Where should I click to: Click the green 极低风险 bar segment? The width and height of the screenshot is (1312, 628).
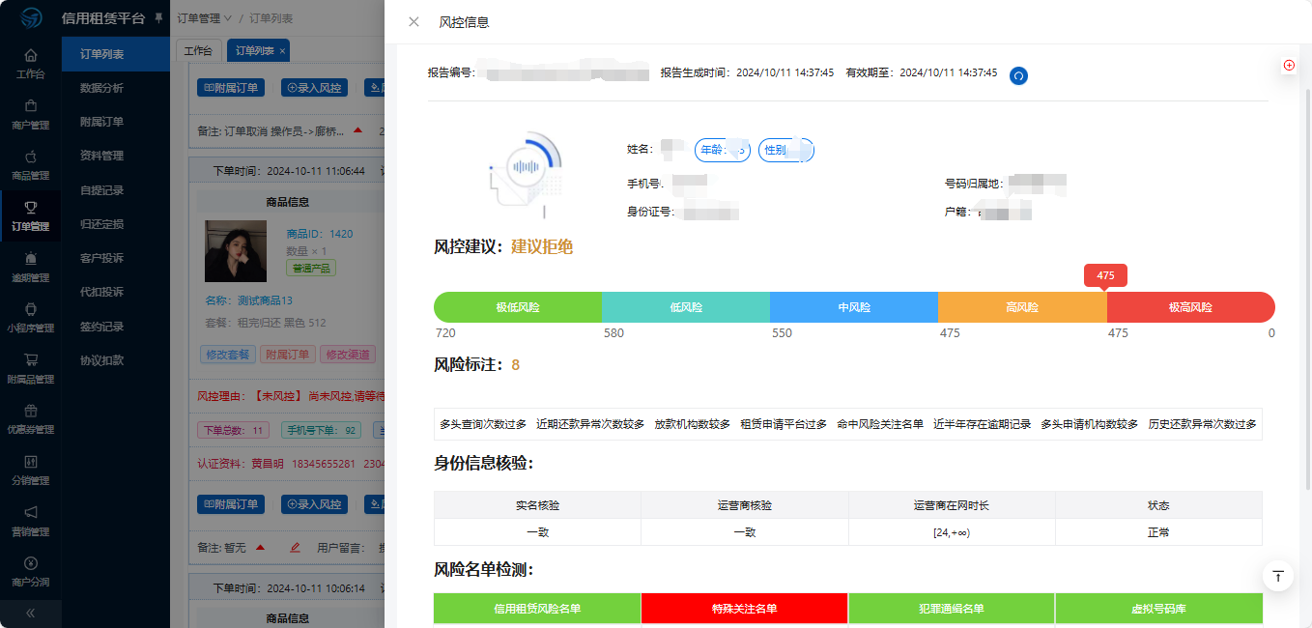click(518, 307)
